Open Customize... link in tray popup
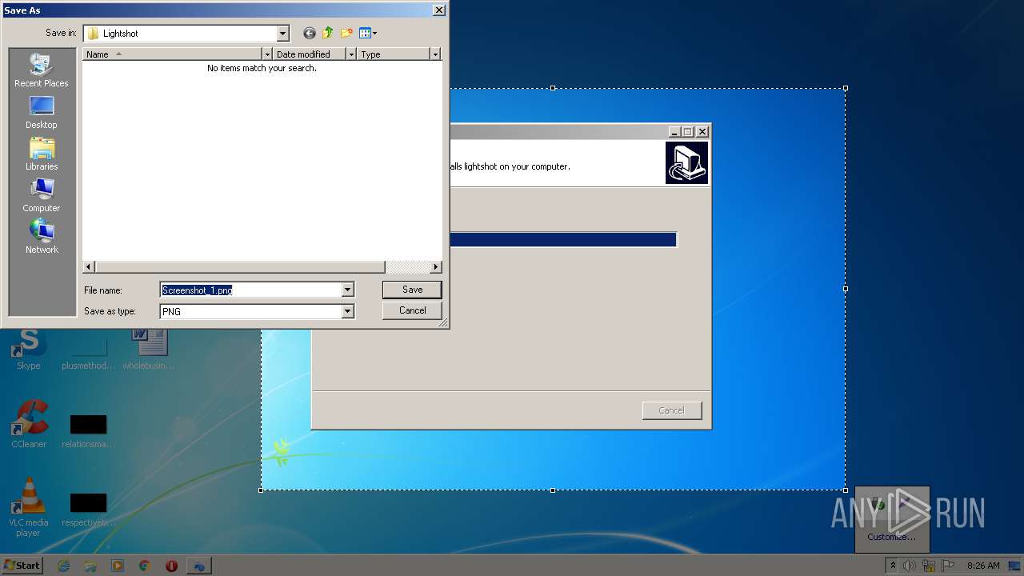Viewport: 1024px width, 576px height. [x=892, y=537]
